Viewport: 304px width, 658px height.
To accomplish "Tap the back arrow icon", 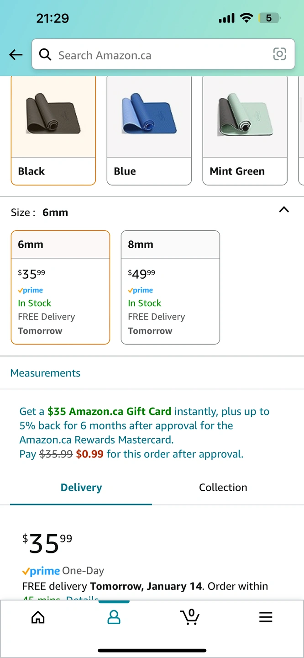I will point(16,55).
